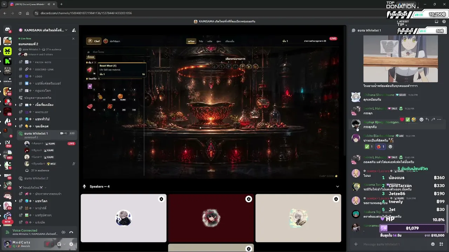Click the invite people icon beside server name

click(74, 30)
